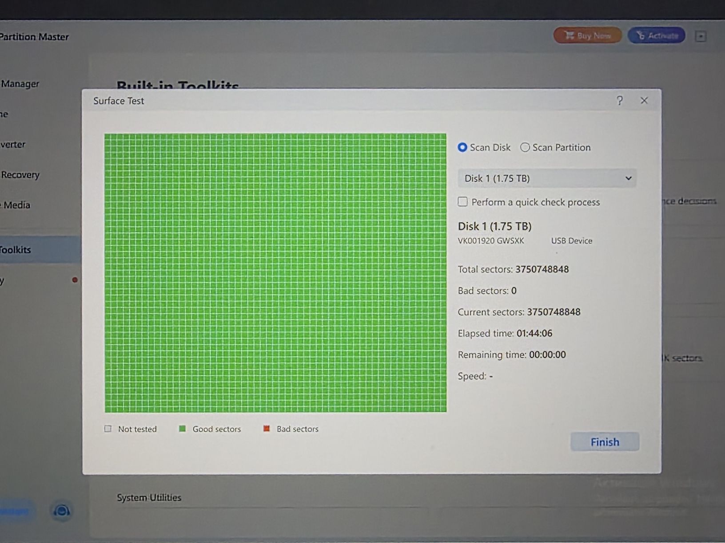
Task: Select the Scan Partition radio button
Action: pos(525,147)
